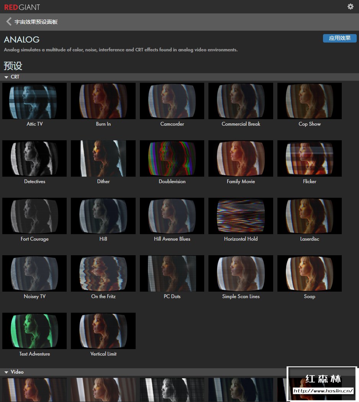Select the Cop Show preset thumbnail

(310, 101)
